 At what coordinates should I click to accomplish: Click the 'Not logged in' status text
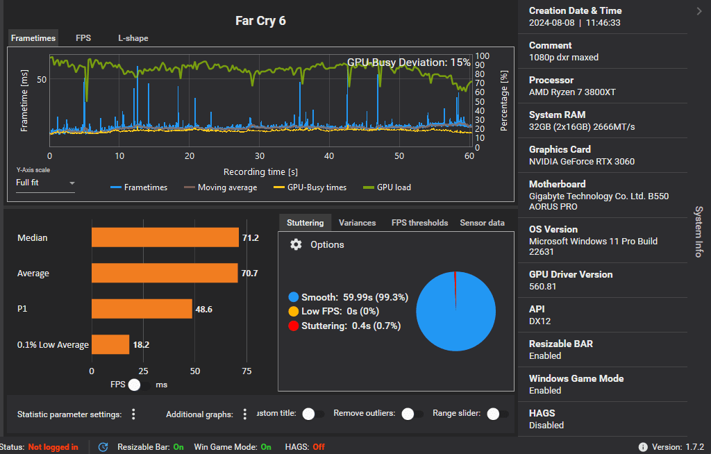53,447
